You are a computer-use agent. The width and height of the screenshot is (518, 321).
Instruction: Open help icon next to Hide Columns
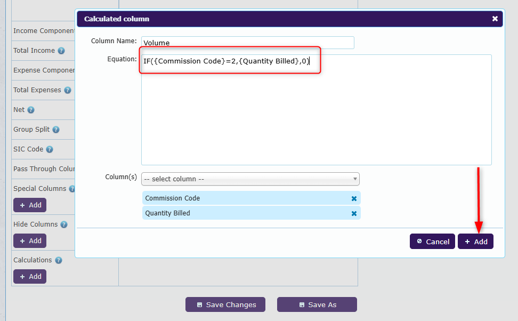coord(64,224)
